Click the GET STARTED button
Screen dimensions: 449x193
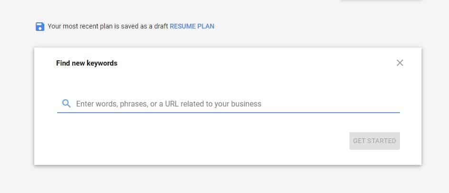click(375, 141)
